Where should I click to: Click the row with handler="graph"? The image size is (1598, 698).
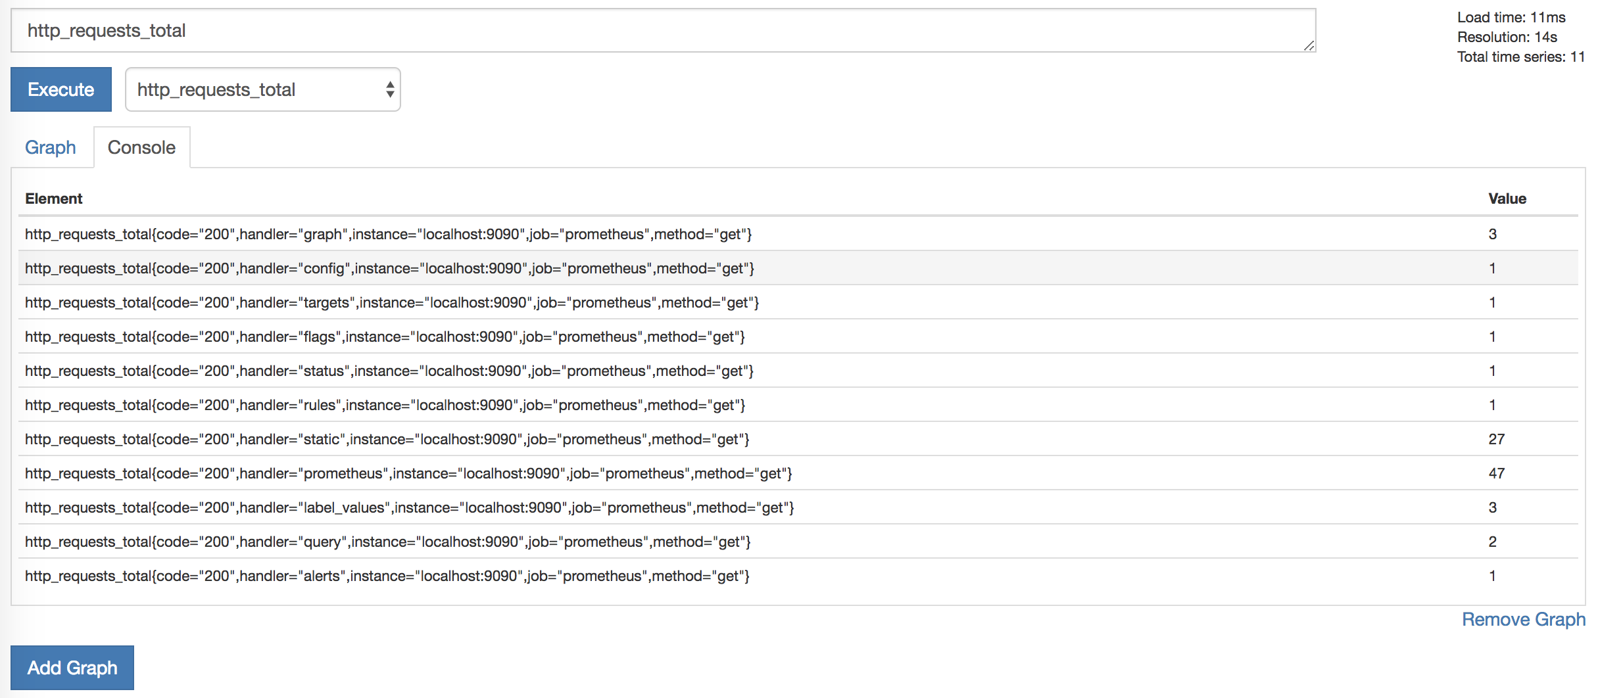388,234
